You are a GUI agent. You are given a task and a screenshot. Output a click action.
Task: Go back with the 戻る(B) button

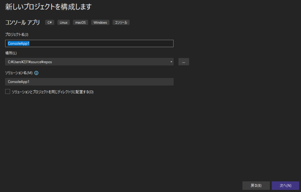pyautogui.click(x=256, y=185)
